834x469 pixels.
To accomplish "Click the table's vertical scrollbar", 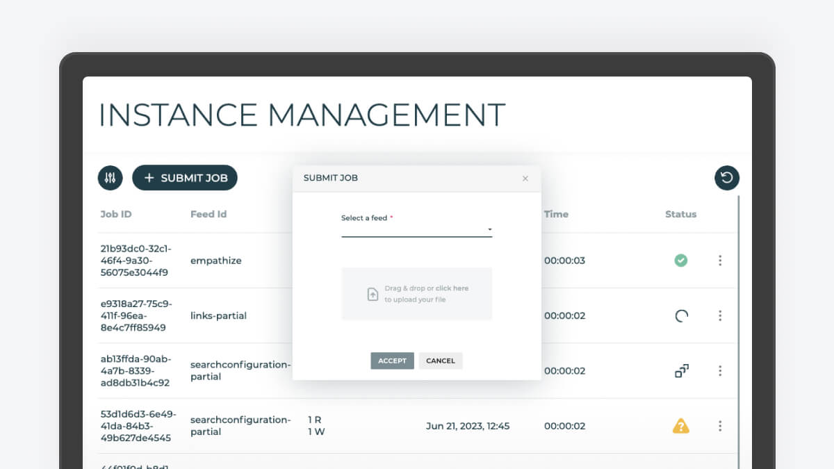I will pyautogui.click(x=739, y=334).
